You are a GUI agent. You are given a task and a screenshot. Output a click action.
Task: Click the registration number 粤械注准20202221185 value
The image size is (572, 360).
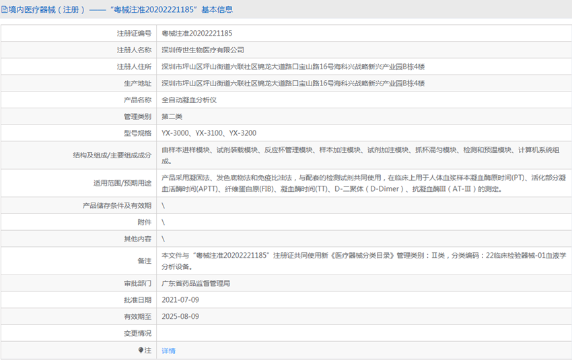[197, 33]
